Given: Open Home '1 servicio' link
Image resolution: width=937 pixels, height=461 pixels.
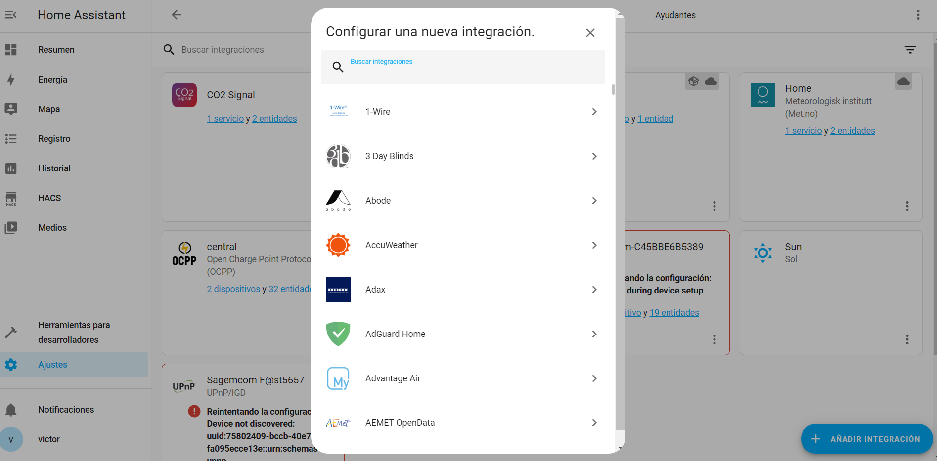Looking at the screenshot, I should tap(803, 131).
